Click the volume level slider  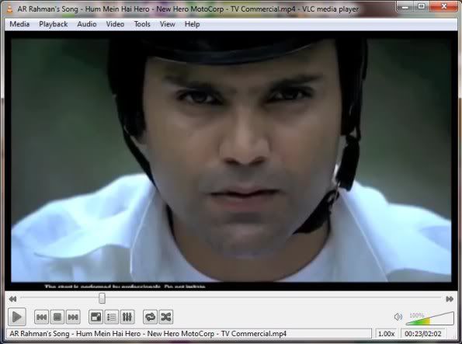430,318
